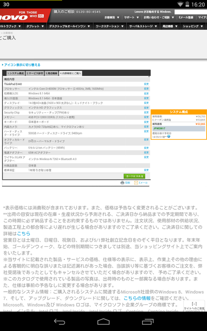Click 変更 for the ThinkPad E440 row
This screenshot has height=331, width=207.
pos(147,84)
